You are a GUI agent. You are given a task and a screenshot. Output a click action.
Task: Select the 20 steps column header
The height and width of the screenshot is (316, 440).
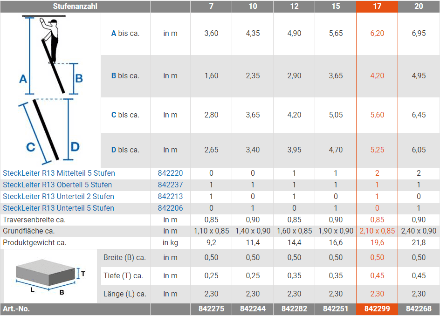(x=419, y=7)
